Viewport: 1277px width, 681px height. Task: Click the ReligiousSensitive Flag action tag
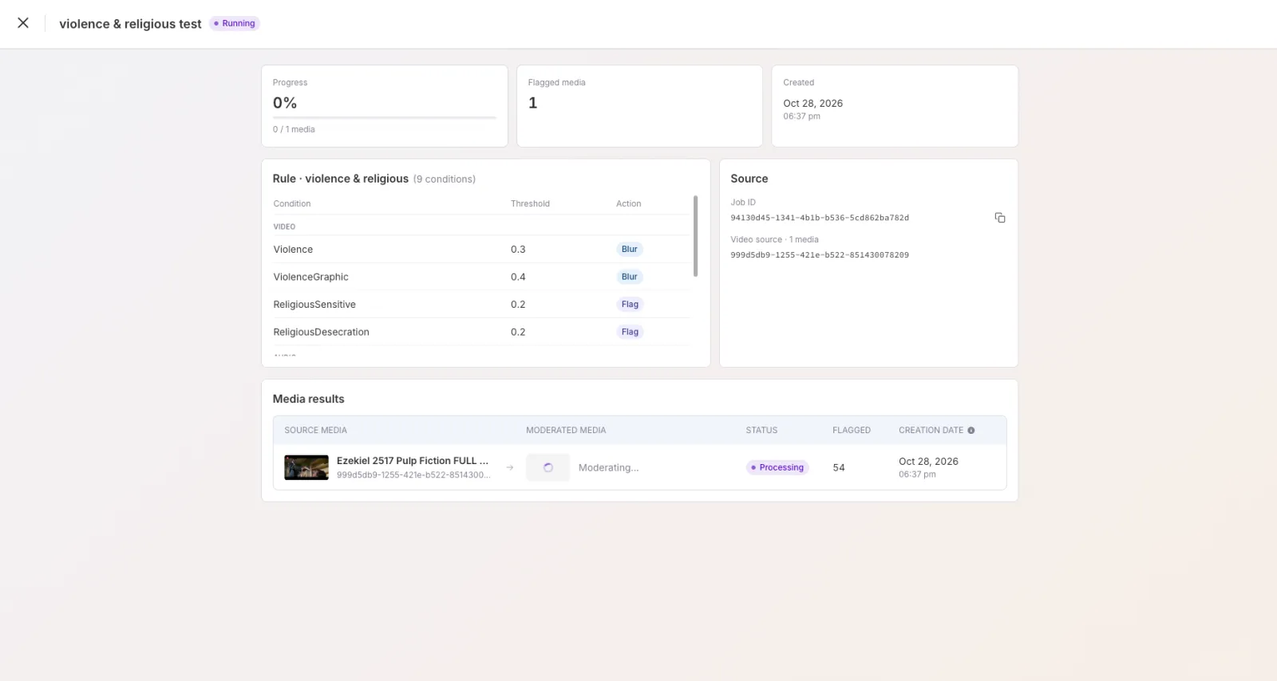click(630, 305)
